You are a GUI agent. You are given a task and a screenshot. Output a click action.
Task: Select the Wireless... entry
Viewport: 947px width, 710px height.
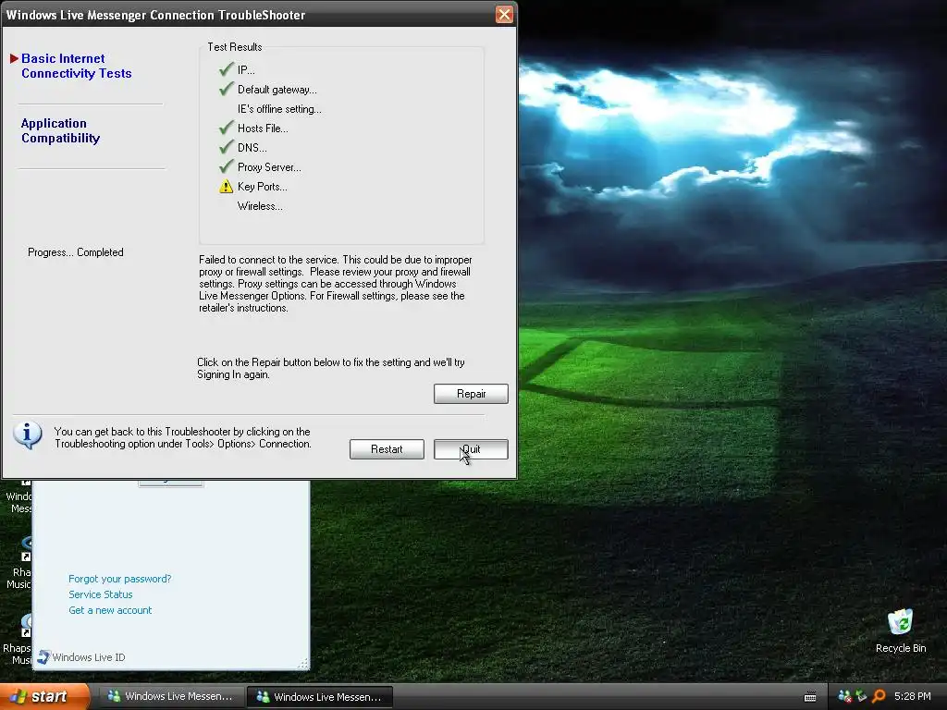click(260, 206)
